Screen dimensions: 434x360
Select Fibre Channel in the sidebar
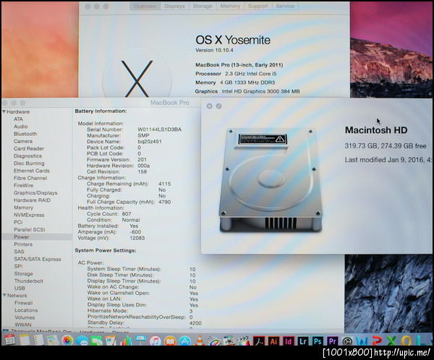(x=30, y=178)
